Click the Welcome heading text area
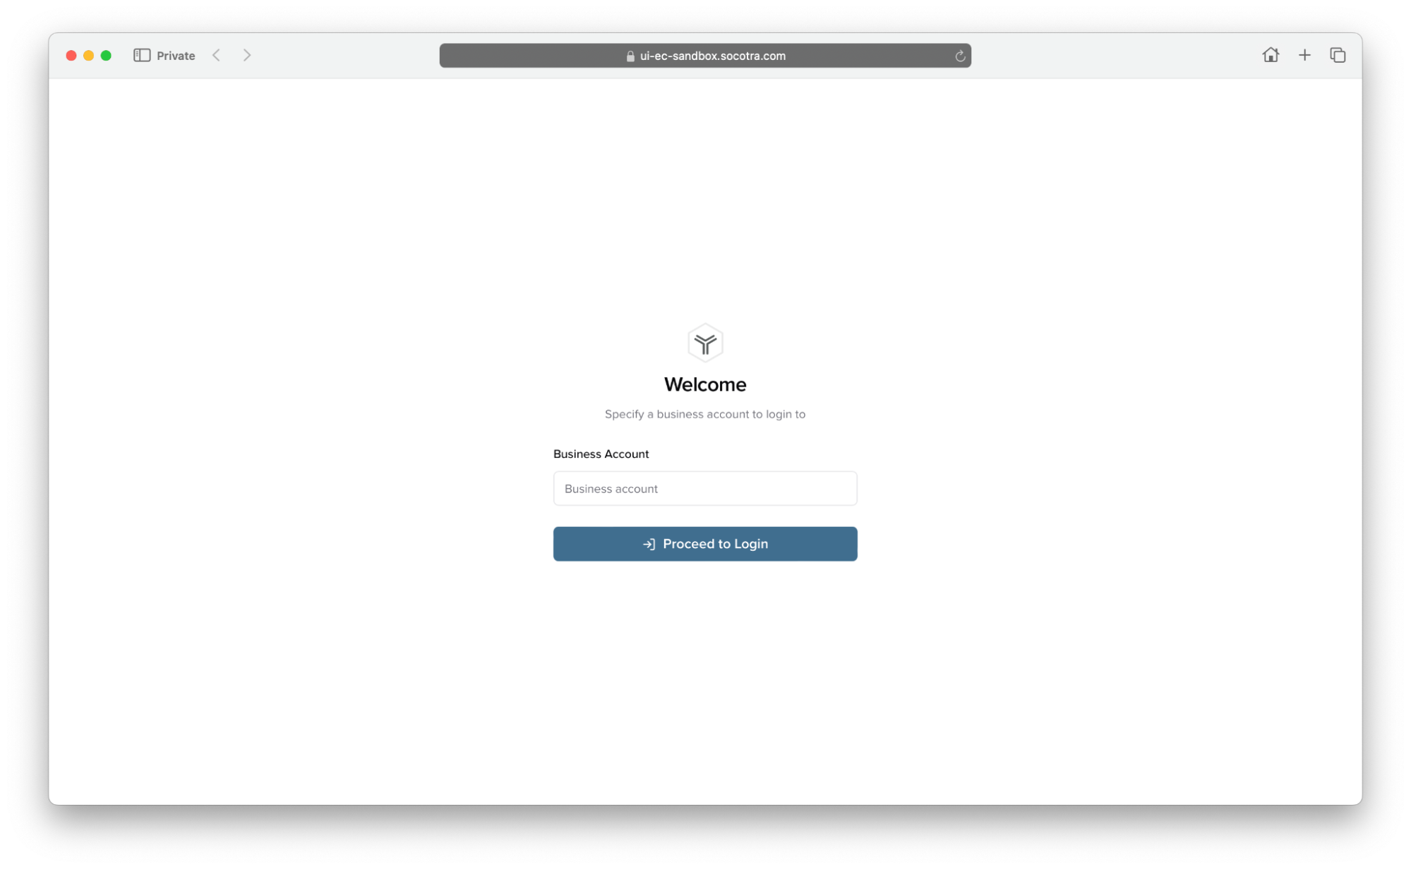Viewport: 1411px width, 869px height. pyautogui.click(x=706, y=384)
